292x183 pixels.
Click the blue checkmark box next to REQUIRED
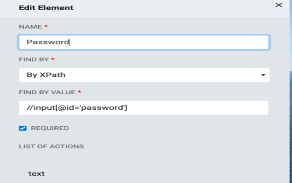[22, 128]
